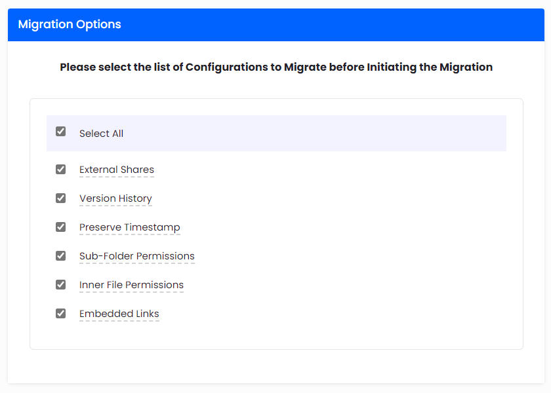
Task: Click the Preserve Timestamp label
Action: click(x=129, y=227)
